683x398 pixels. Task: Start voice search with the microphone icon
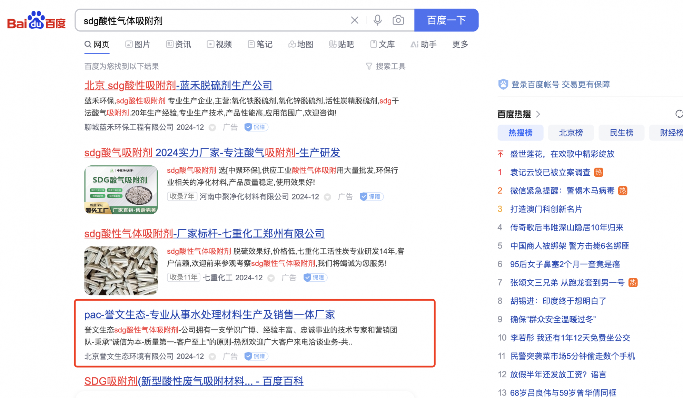click(377, 20)
